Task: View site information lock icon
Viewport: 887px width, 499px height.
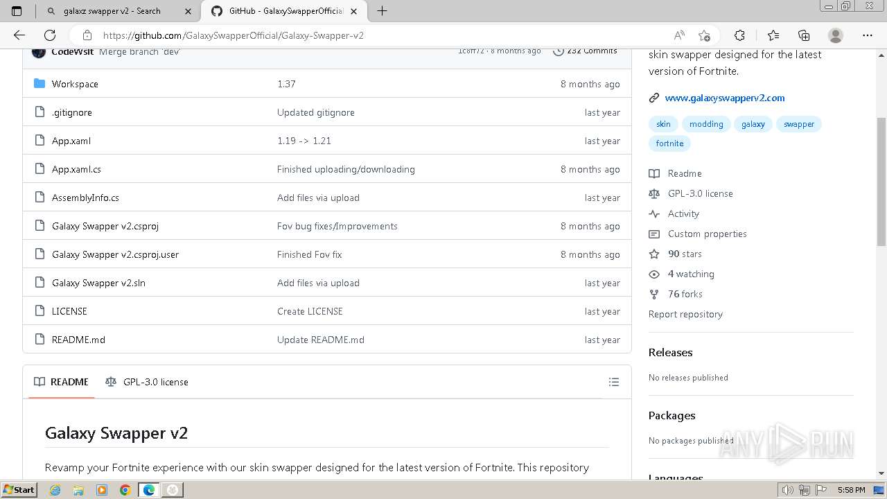Action: pos(87,35)
